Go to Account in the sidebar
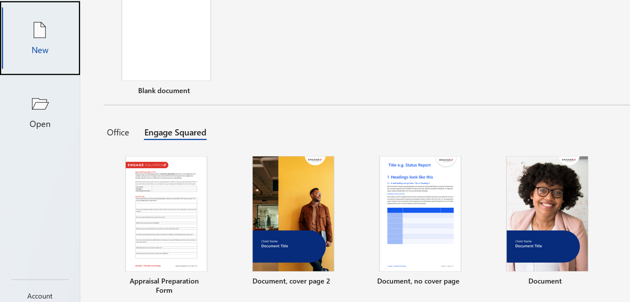 pyautogui.click(x=40, y=296)
